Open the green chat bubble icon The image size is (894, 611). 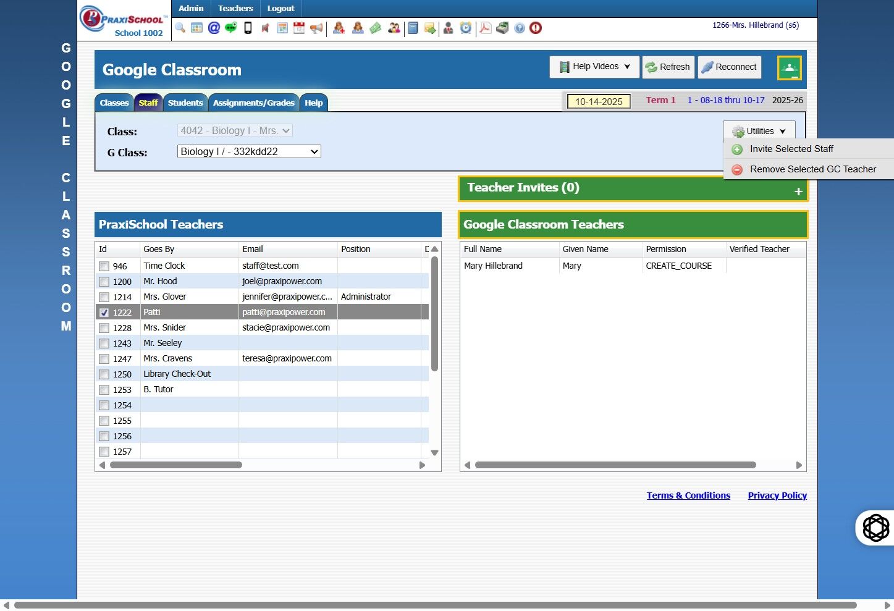[x=230, y=28]
